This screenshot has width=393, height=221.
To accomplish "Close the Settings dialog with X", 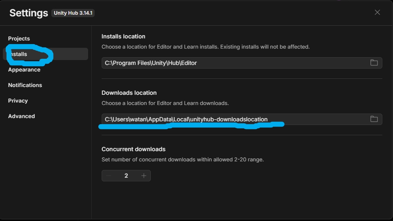I will click(x=377, y=13).
